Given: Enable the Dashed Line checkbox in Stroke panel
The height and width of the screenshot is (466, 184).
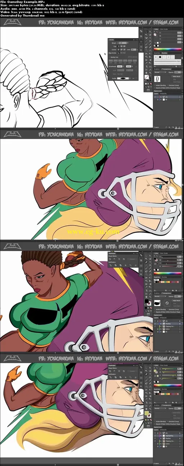Looking at the screenshot, I should (x=109, y=57).
